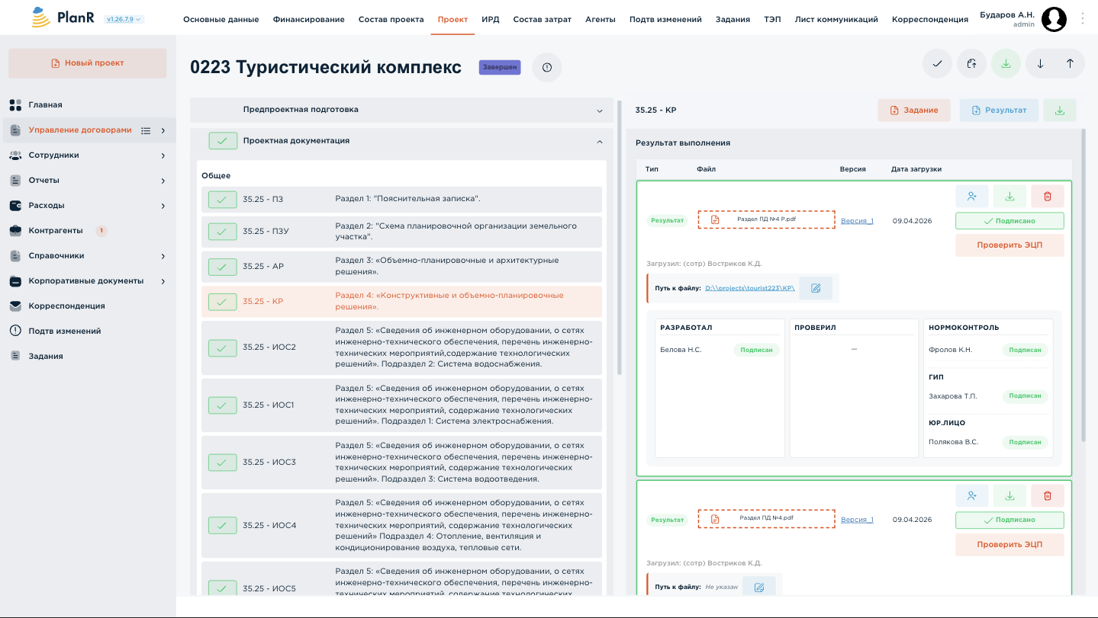Click green download icon next to Результат button

pos(1060,110)
